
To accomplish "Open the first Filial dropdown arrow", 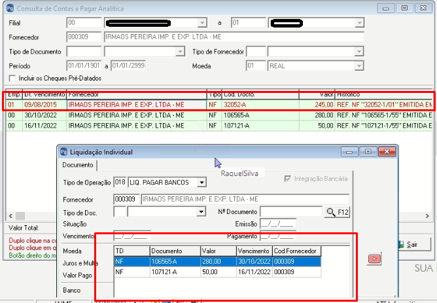I will click(202, 23).
